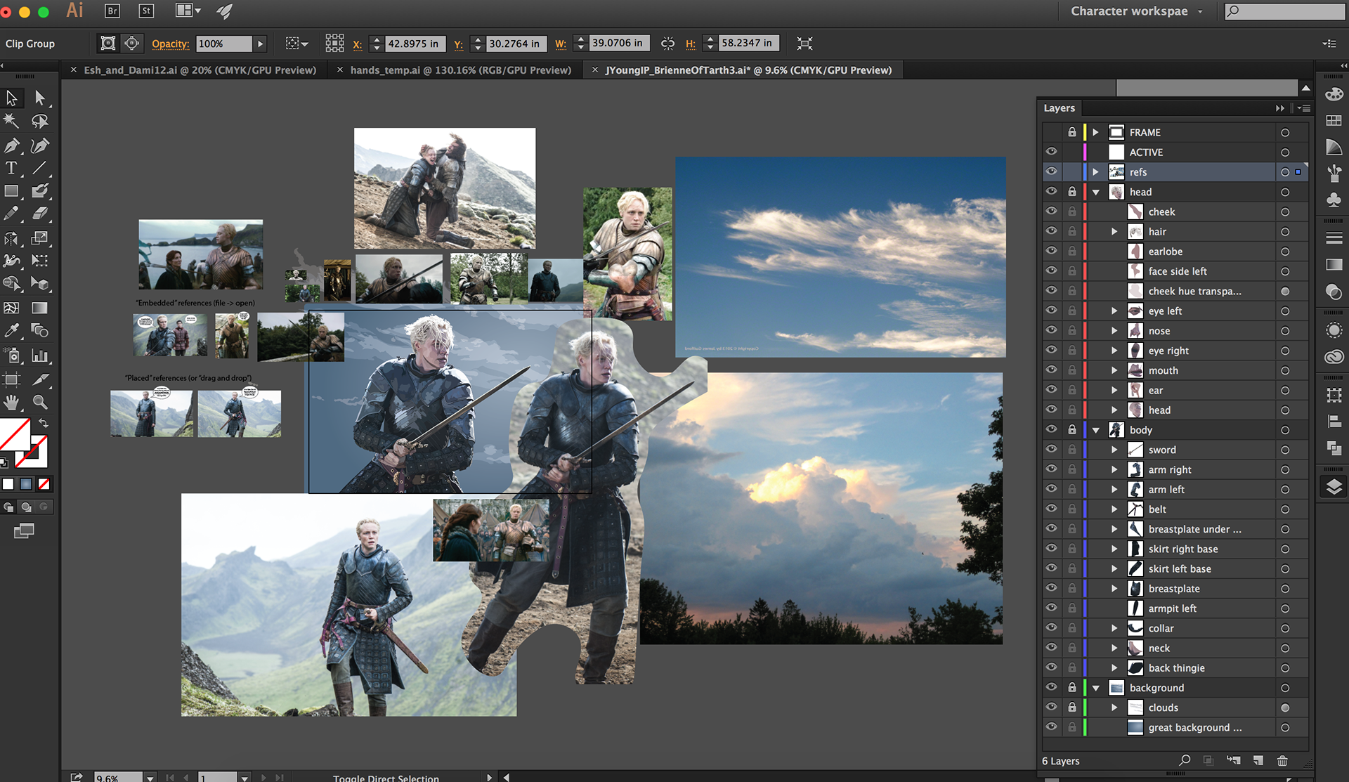Open the Character workspace switcher dropdown
The image size is (1349, 782).
pyautogui.click(x=1137, y=11)
